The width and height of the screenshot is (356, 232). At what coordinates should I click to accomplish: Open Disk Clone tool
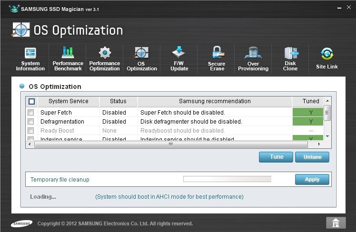point(290,59)
